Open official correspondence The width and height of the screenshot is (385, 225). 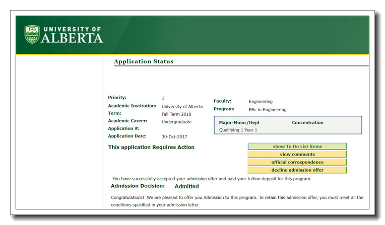click(297, 162)
